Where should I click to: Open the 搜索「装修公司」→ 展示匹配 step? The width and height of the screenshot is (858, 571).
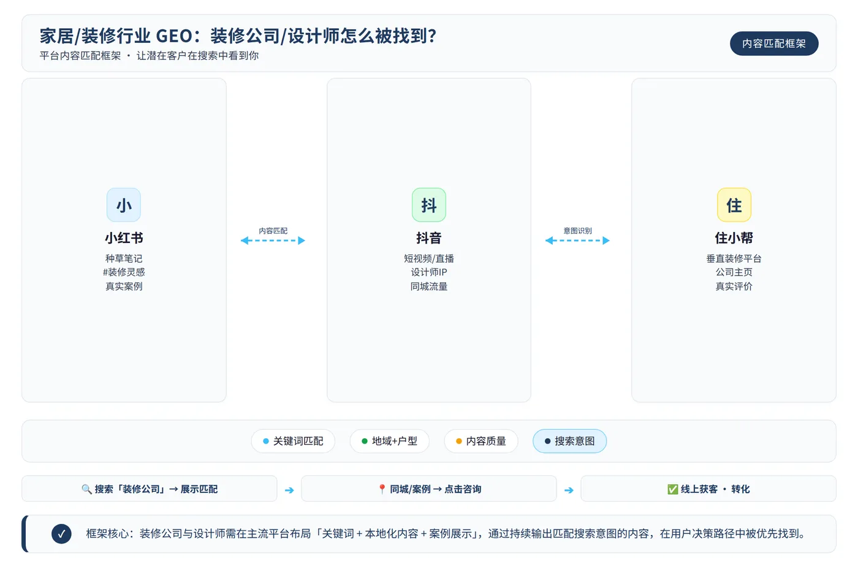(150, 489)
